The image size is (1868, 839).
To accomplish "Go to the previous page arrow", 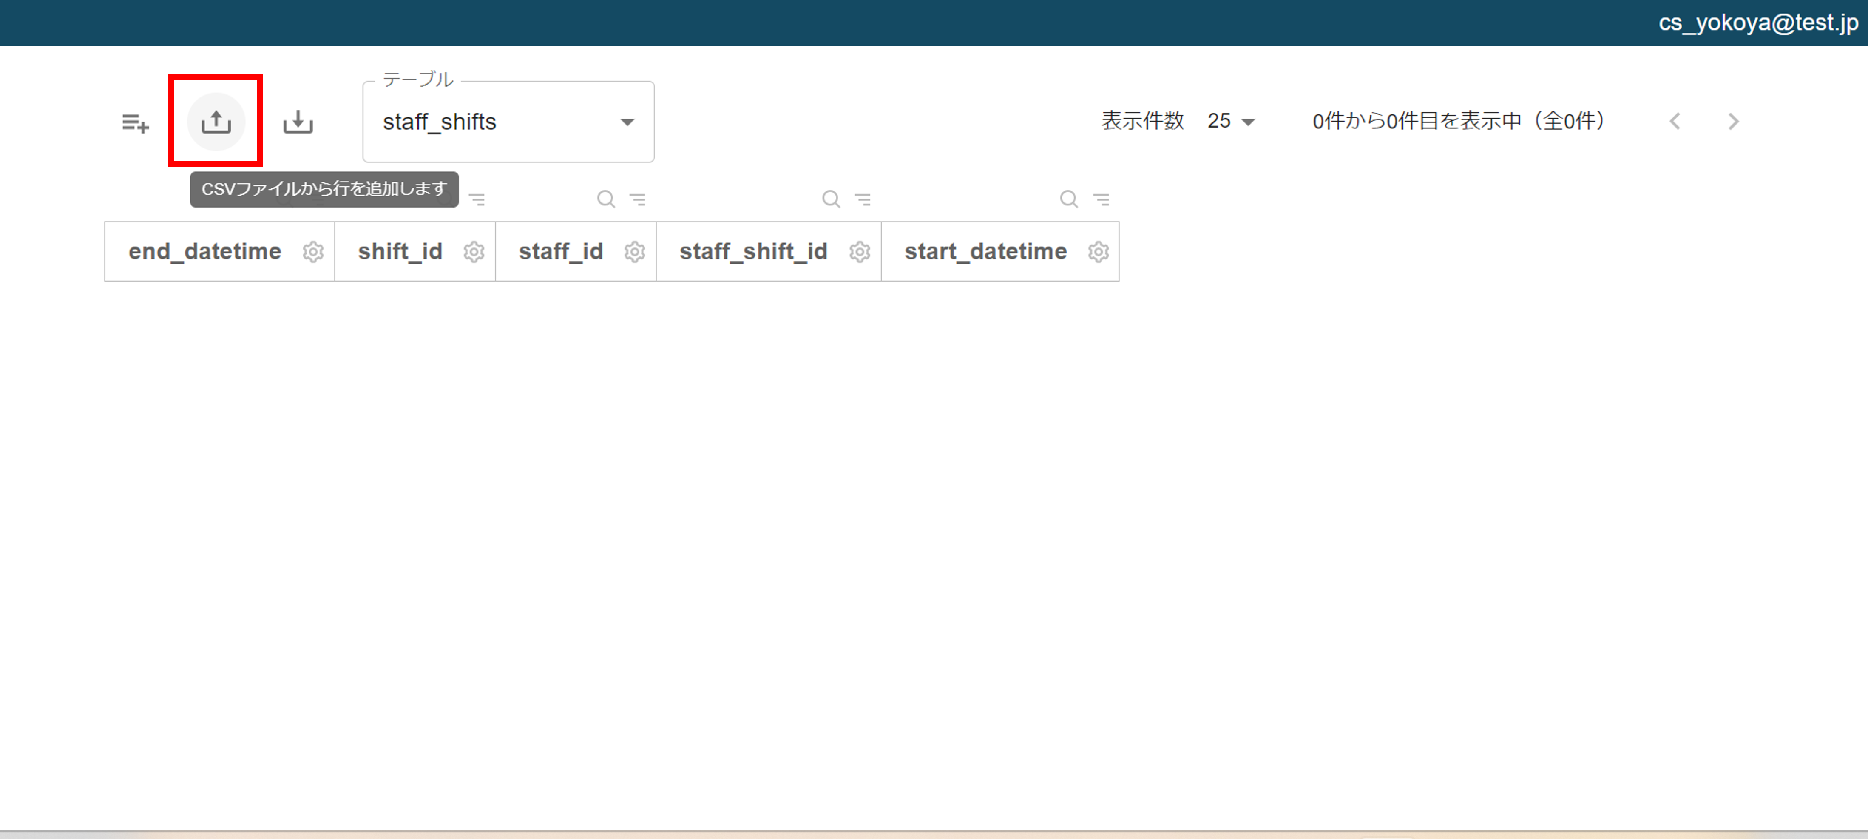I will tap(1675, 121).
